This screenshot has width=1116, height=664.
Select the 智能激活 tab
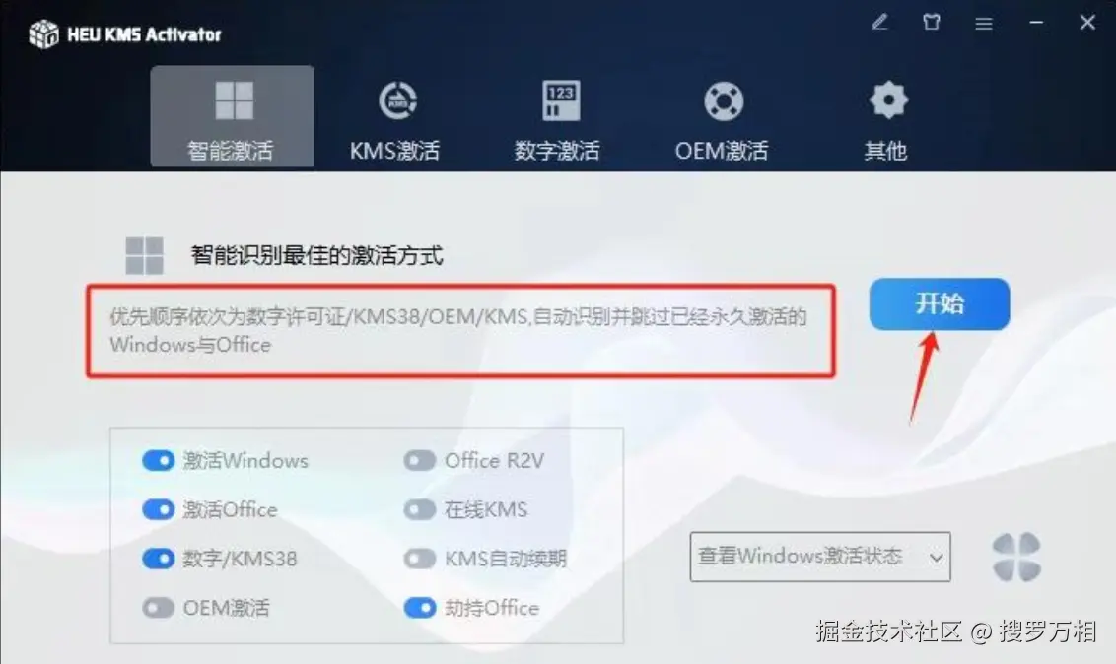coord(232,116)
